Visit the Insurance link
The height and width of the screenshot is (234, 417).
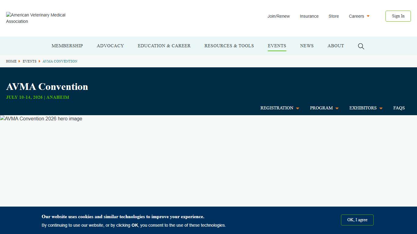coord(309,16)
